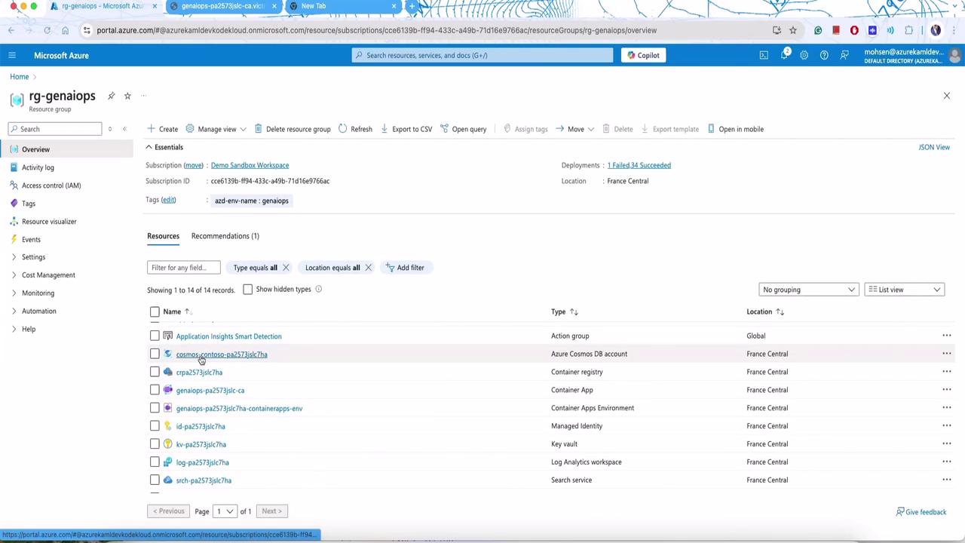Open the Azure portal hamburger menu
The width and height of the screenshot is (965, 543).
[12, 55]
